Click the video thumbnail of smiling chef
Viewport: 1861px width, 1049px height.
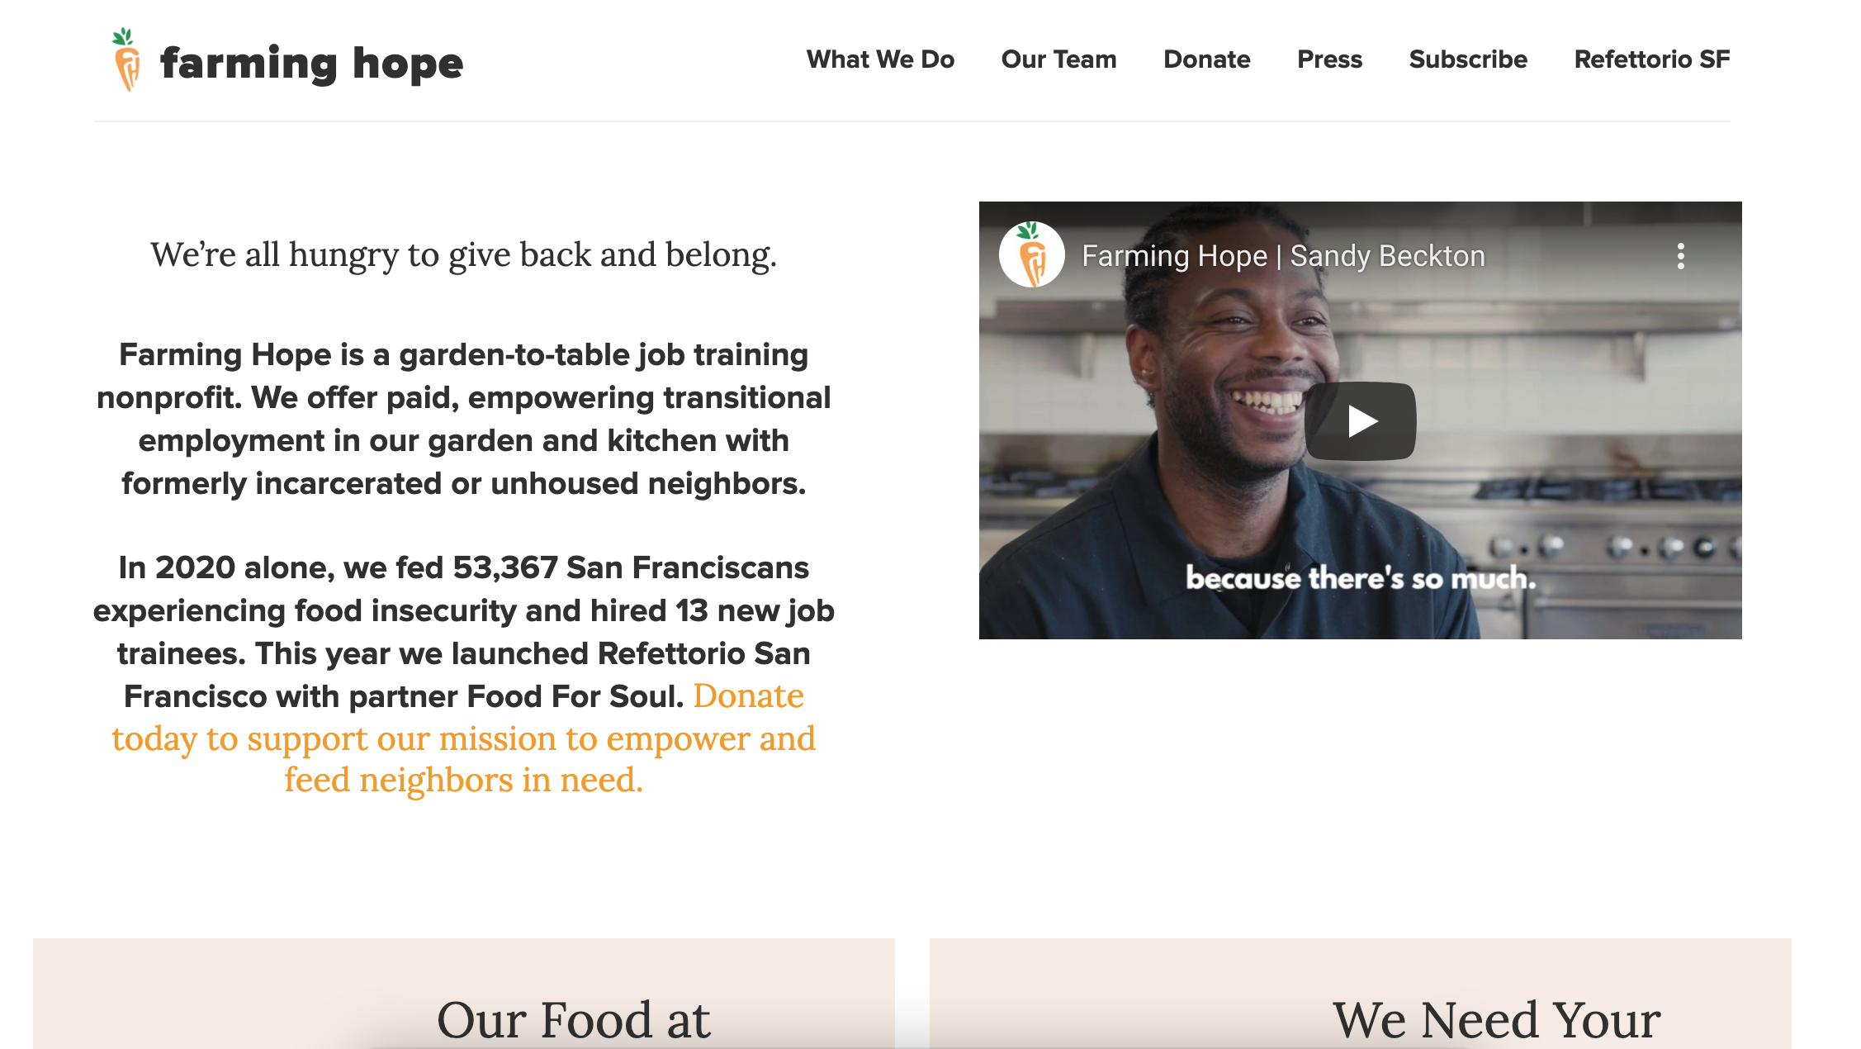1360,420
